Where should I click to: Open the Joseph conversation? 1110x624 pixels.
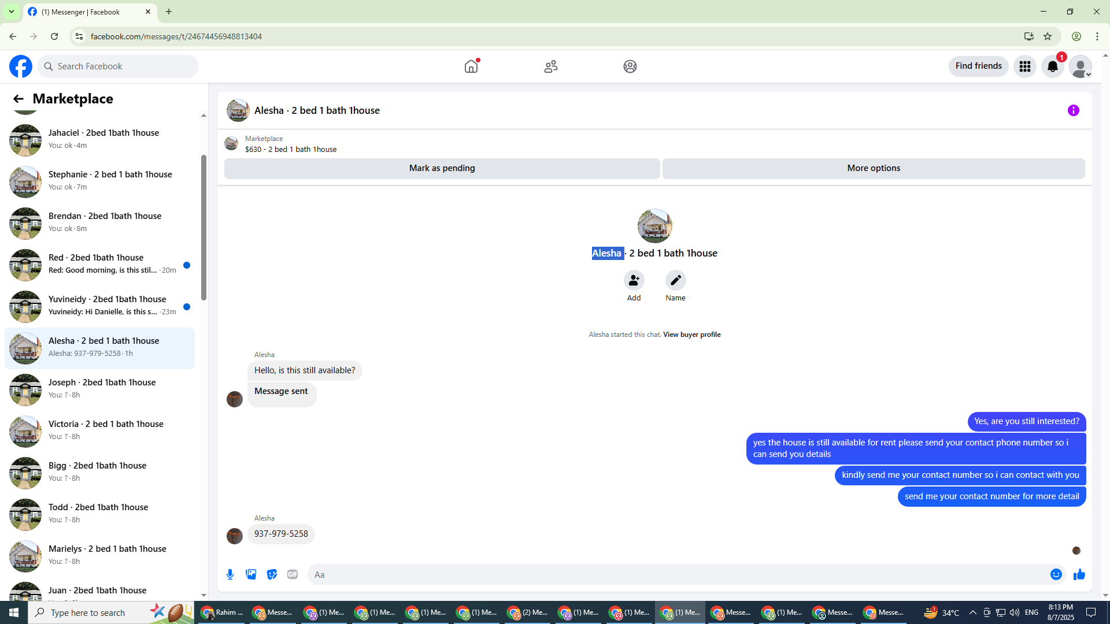pos(99,389)
